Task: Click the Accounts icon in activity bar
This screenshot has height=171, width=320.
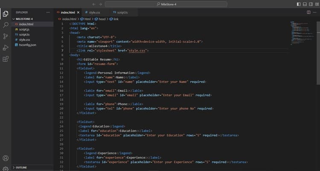Action: [x=6, y=158]
